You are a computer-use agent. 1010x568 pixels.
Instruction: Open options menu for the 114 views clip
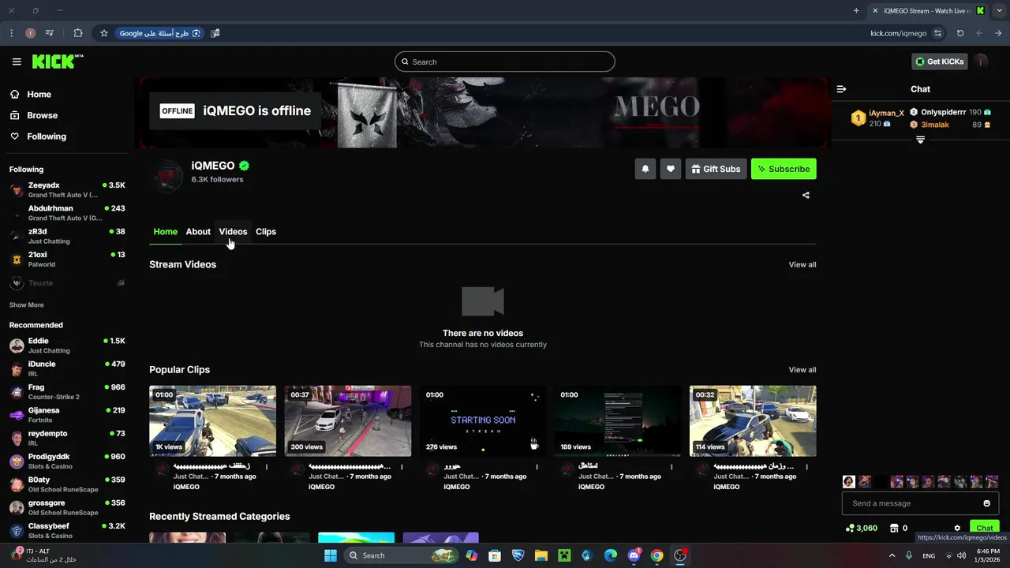click(806, 467)
